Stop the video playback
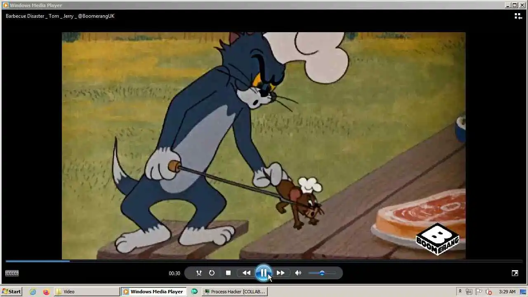This screenshot has height=297, width=528. 228,273
